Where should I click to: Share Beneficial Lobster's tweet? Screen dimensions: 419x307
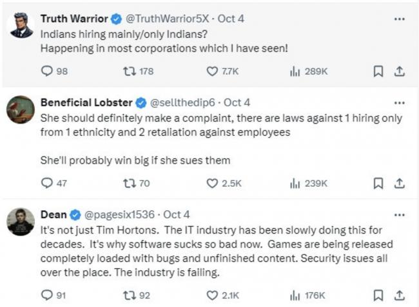[x=399, y=183]
